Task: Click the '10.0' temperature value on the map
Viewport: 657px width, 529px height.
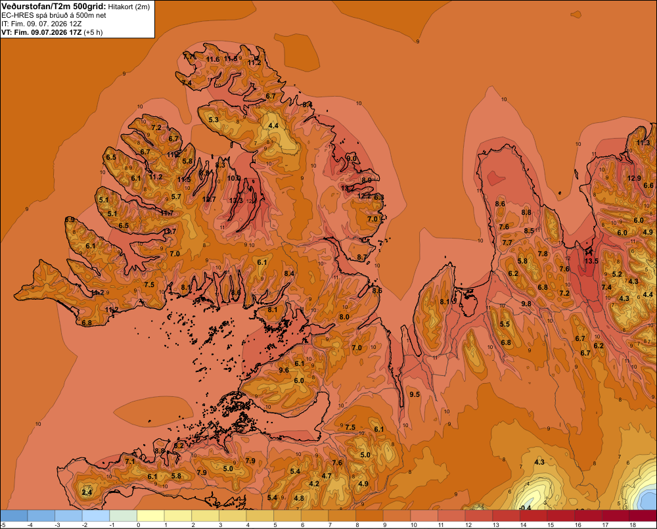Action: 234,178
